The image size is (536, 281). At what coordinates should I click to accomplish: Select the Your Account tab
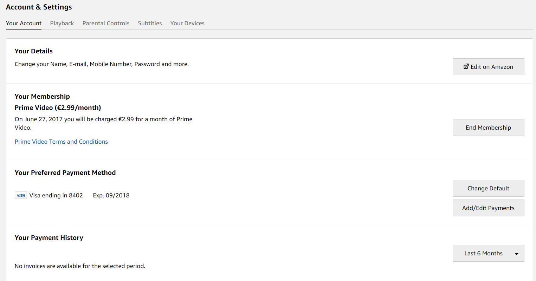pyautogui.click(x=24, y=23)
